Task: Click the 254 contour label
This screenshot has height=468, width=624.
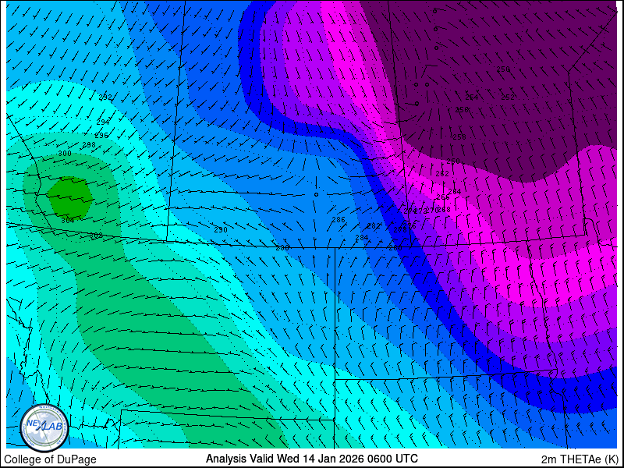Action: (x=472, y=97)
